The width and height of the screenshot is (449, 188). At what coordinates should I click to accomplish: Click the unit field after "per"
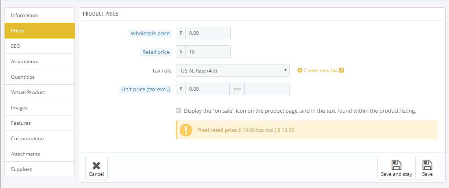coord(267,89)
